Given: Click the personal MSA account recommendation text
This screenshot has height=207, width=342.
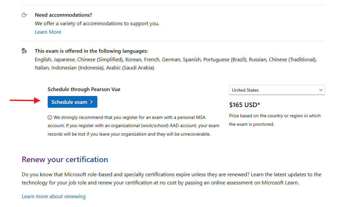Looking at the screenshot, I should tap(134, 126).
